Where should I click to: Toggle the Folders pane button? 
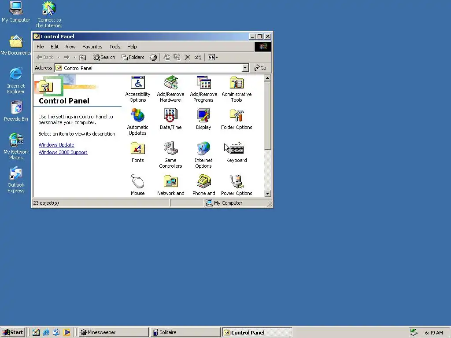point(133,57)
